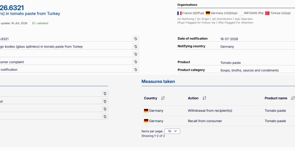Sort measures table by Product name
The image size is (295, 150).
click(293, 98)
